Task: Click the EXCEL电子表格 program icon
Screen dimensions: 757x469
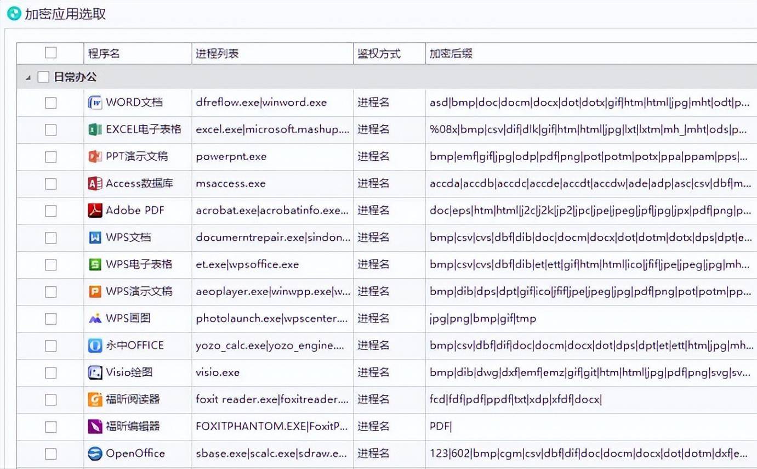Action: 95,129
